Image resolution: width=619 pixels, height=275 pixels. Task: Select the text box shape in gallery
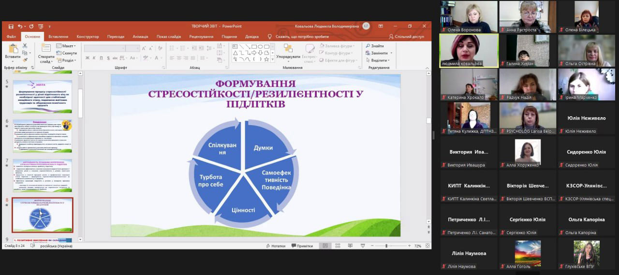pyautogui.click(x=236, y=47)
